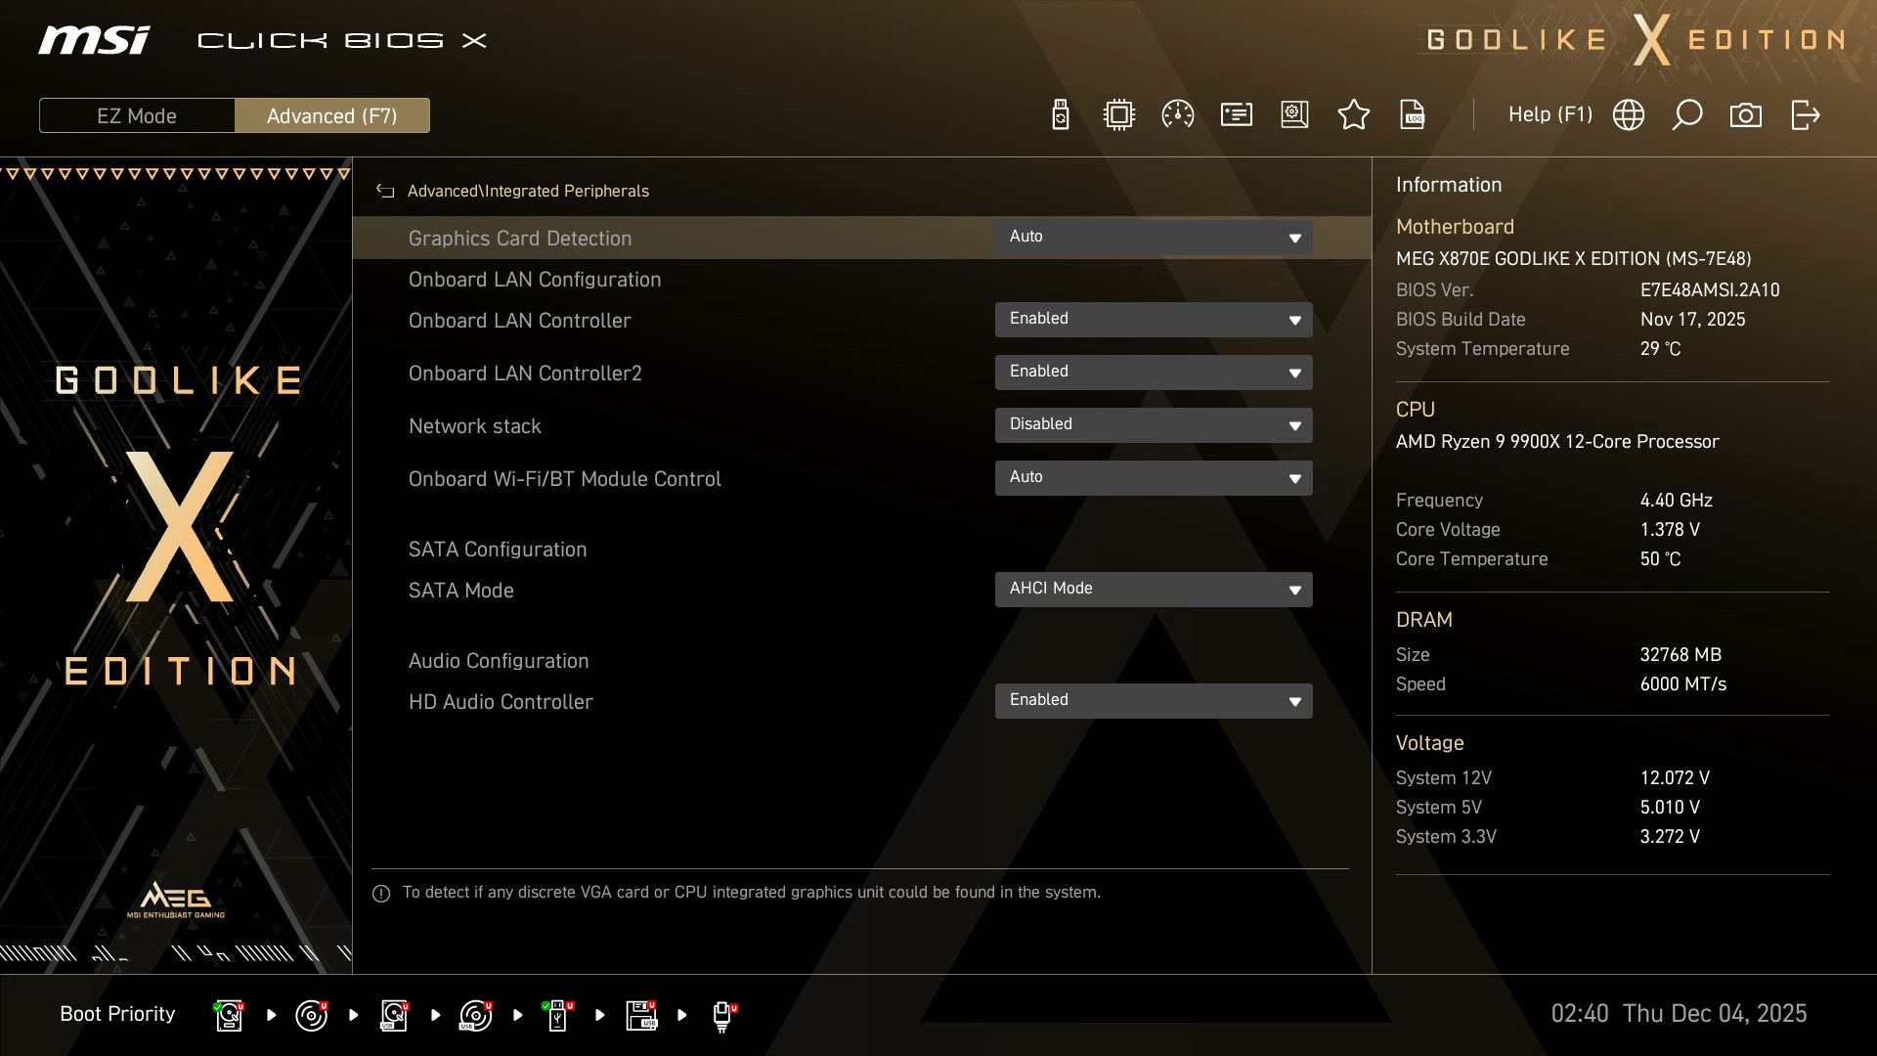Click the exit arrow icon top right
Image resolution: width=1877 pixels, height=1056 pixels.
pos(1805,114)
